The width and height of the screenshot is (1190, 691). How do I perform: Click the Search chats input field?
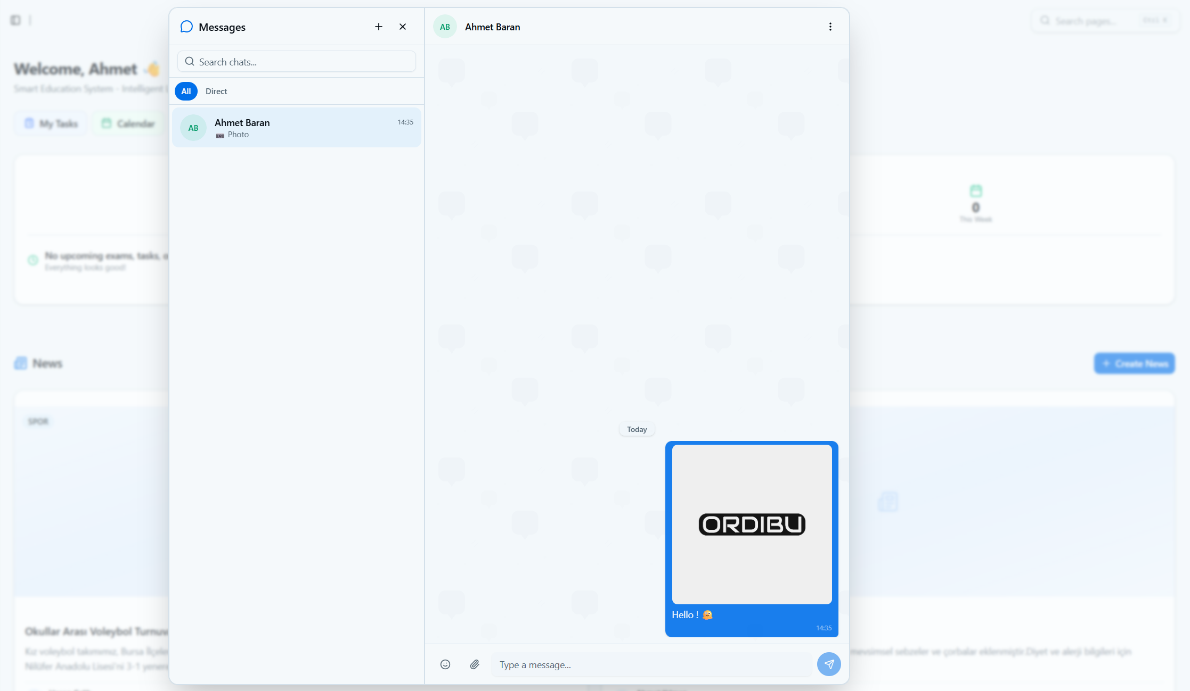pos(297,62)
